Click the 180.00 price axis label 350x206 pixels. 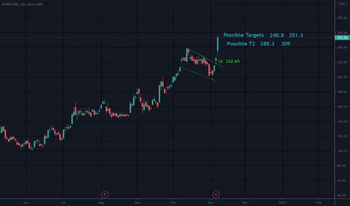coord(342,92)
